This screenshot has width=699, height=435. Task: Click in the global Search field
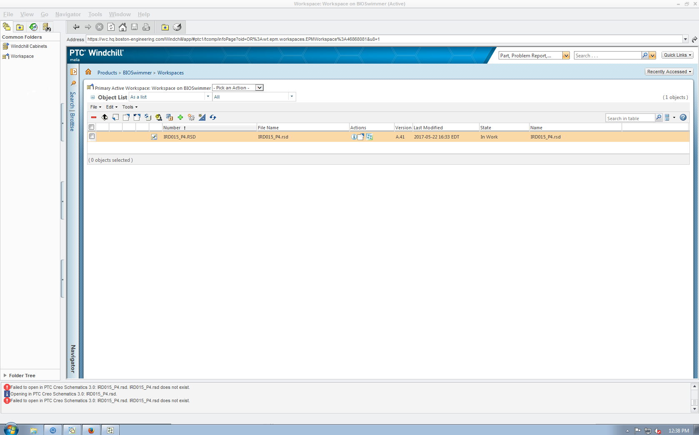(608, 55)
